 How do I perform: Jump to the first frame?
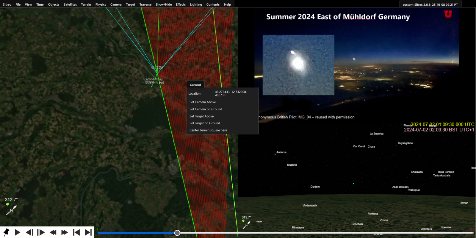tap(76, 232)
